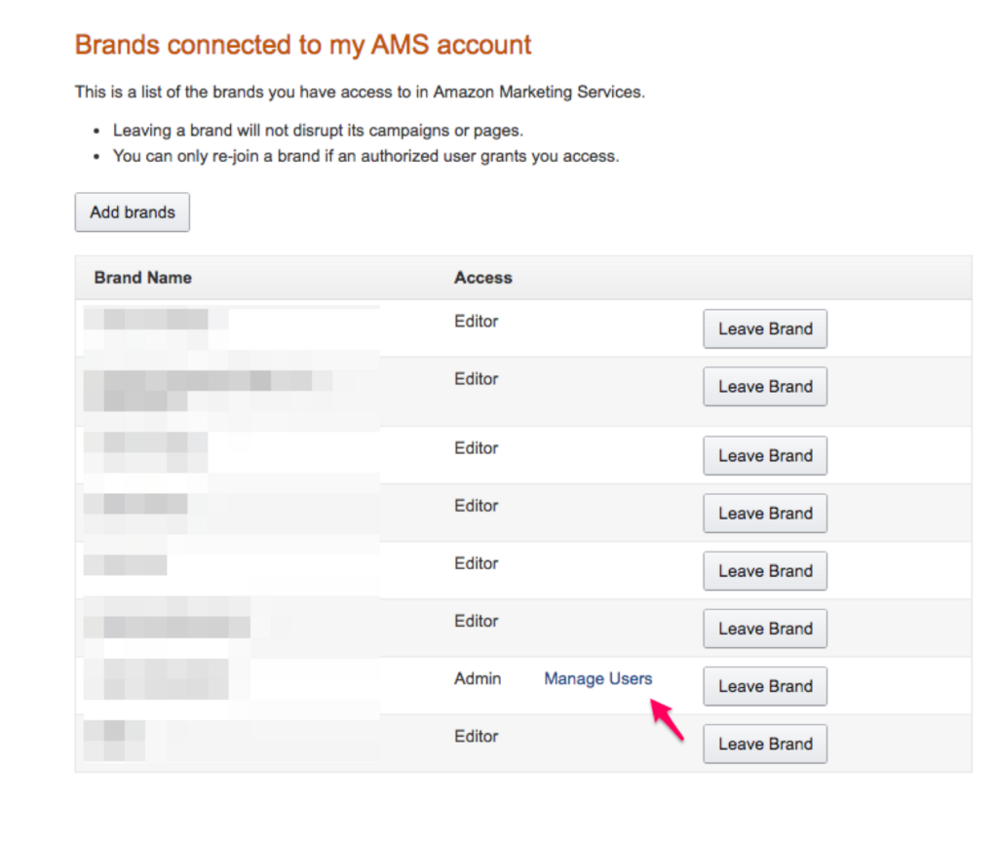Select the Admin access label
This screenshot has width=998, height=843.
coord(478,679)
